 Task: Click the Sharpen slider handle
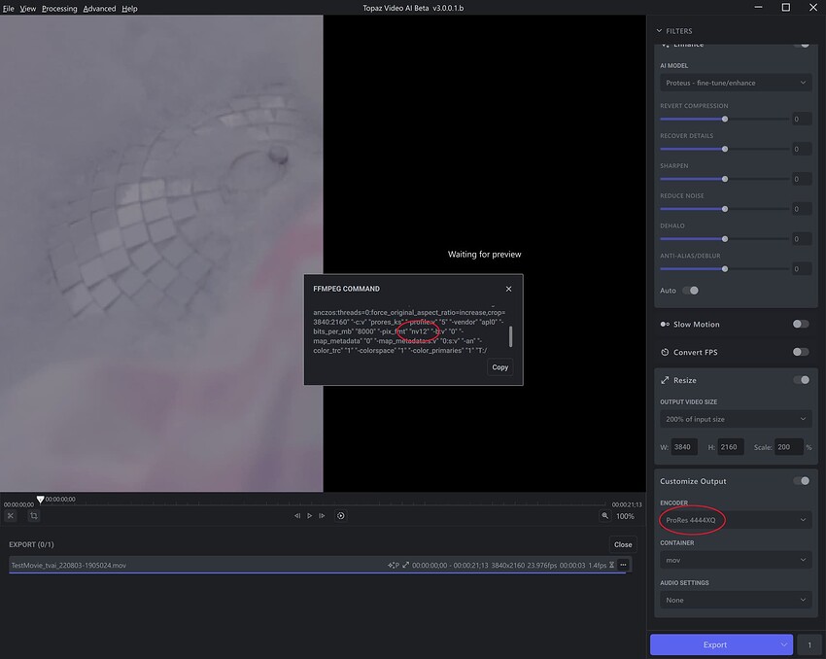[x=725, y=179]
